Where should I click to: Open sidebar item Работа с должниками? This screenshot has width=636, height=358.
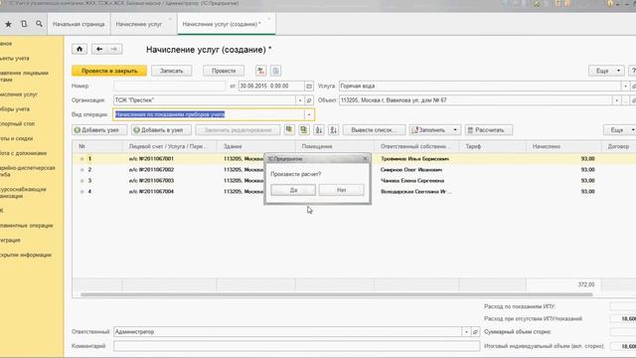[23, 153]
